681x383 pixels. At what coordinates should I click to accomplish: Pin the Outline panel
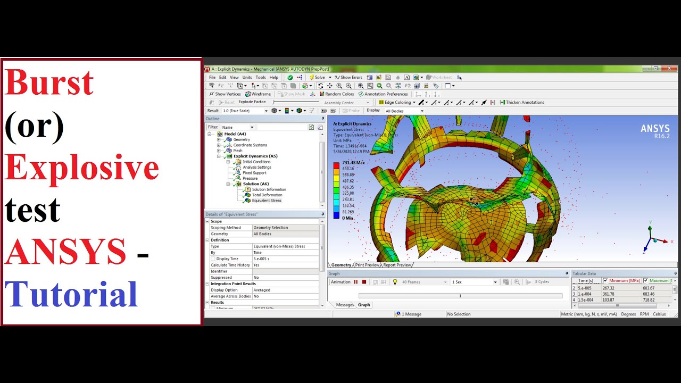coord(322,119)
